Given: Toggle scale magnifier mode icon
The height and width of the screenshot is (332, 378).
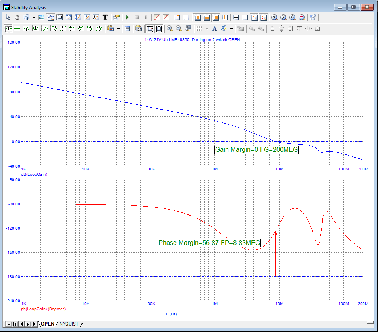Looking at the screenshot, I should tap(51, 17).
